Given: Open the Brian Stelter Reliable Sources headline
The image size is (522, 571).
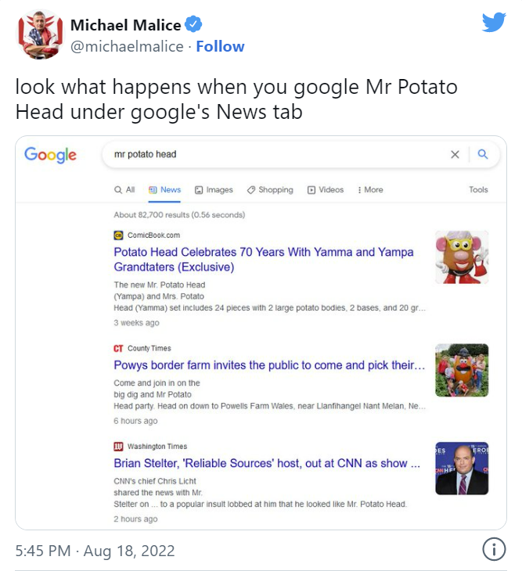Looking at the screenshot, I should 267,463.
